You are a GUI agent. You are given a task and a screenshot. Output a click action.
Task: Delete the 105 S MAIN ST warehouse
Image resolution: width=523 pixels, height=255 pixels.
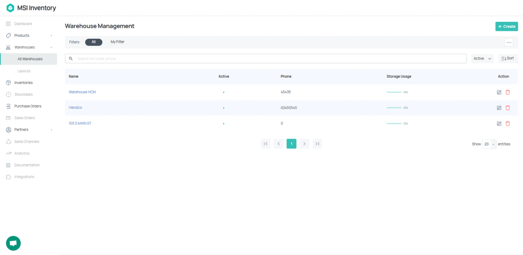coord(508,123)
